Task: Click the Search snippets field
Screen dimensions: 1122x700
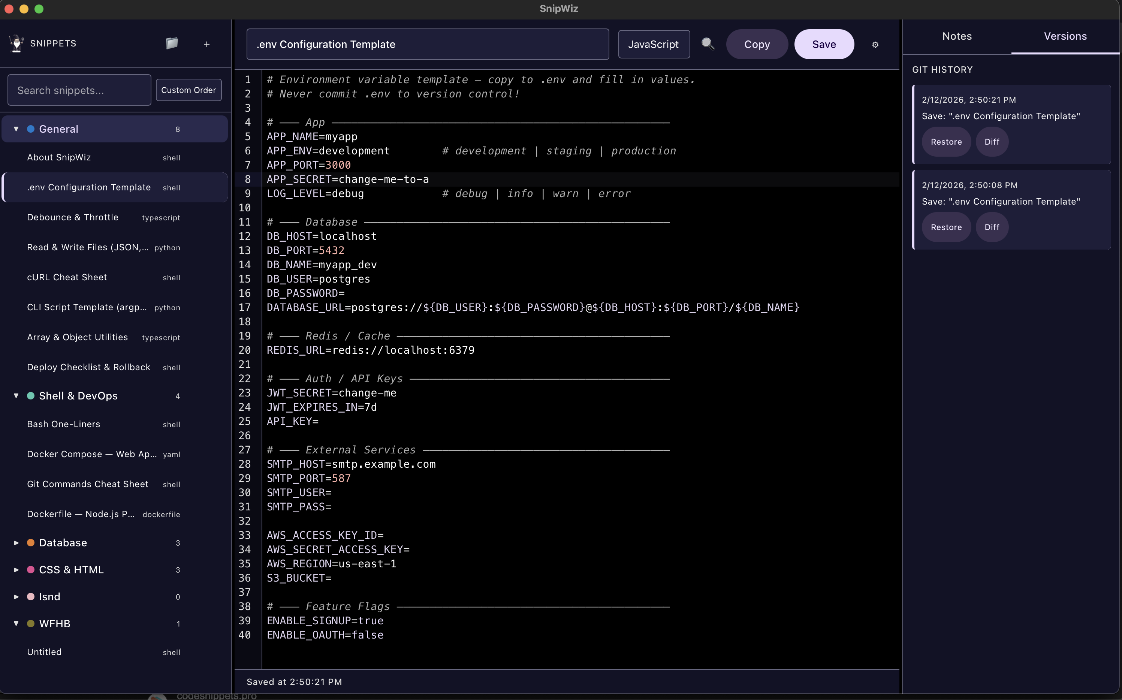Action: [x=79, y=90]
